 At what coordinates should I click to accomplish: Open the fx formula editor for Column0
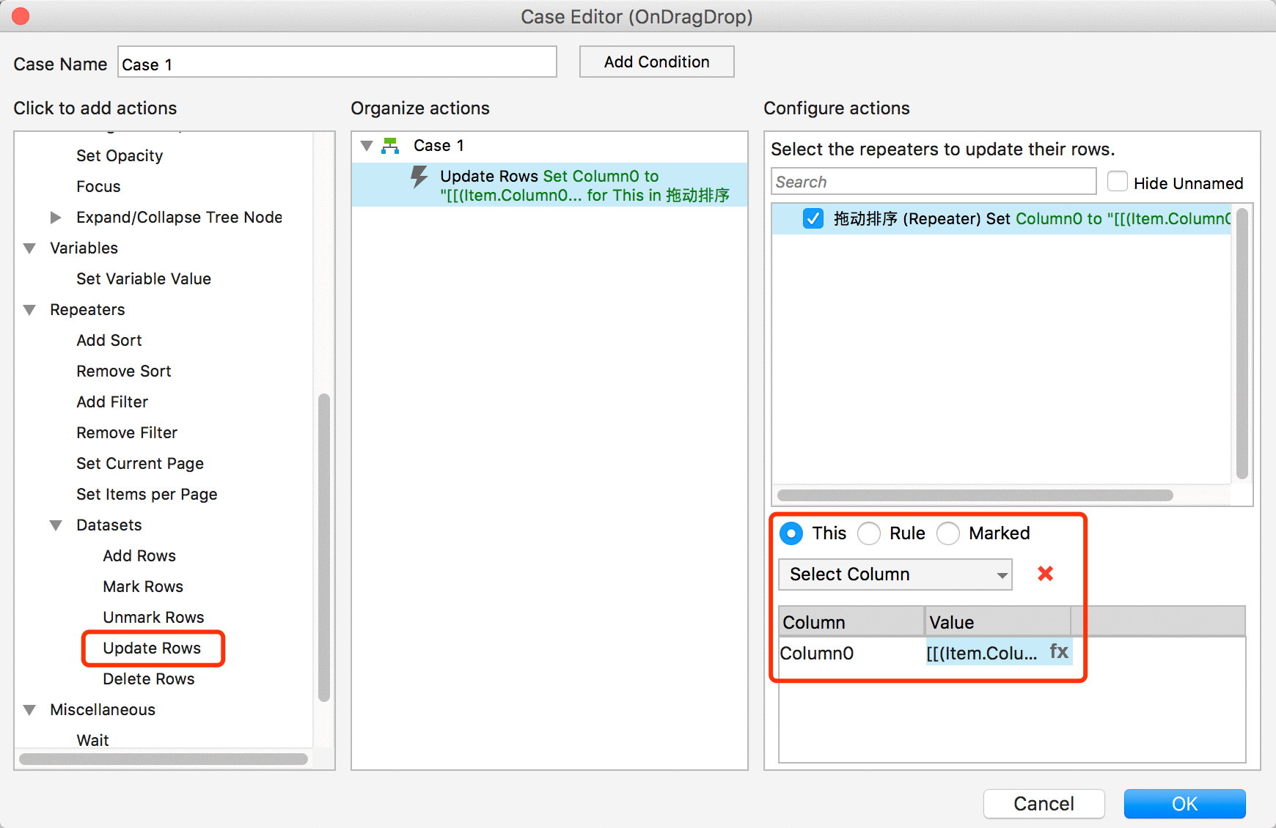coord(1059,651)
